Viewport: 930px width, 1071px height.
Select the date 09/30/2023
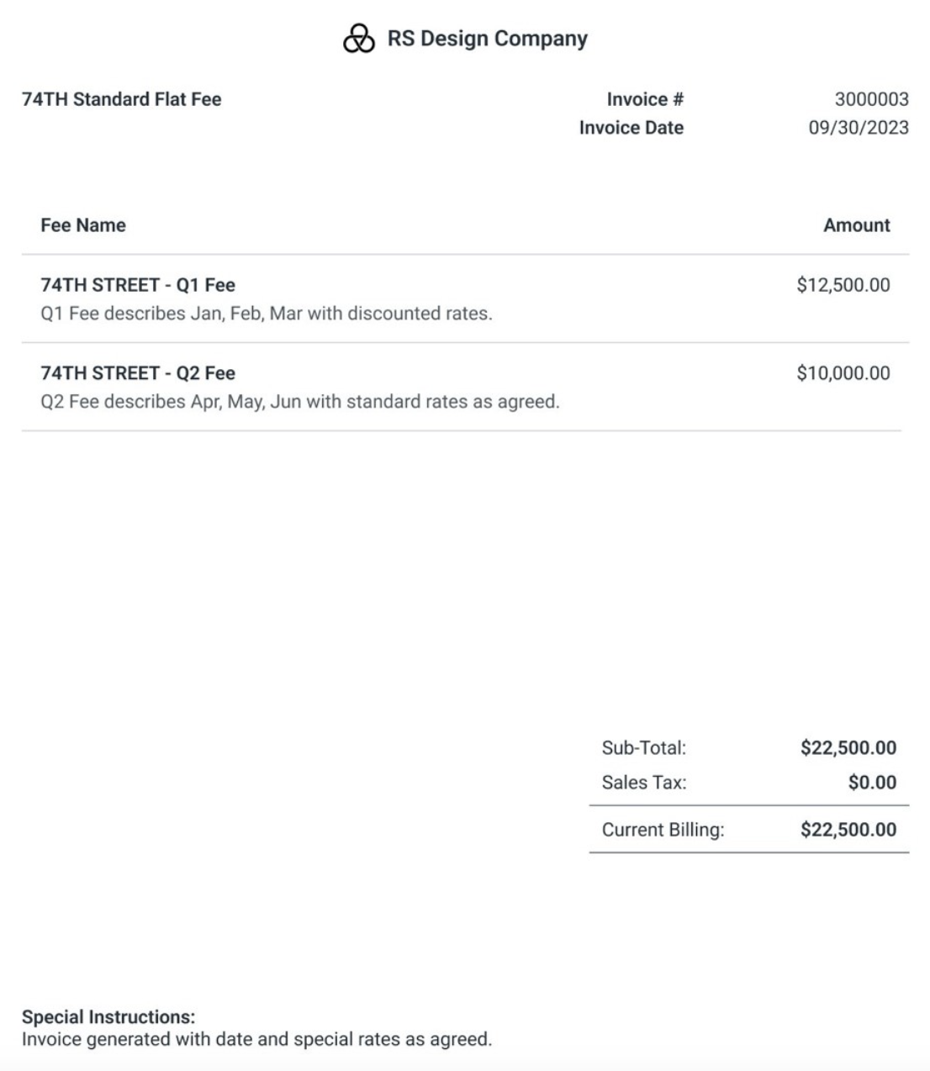tap(859, 128)
